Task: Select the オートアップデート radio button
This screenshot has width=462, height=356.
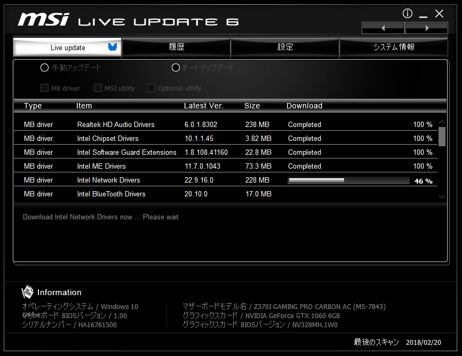Action: click(x=176, y=68)
